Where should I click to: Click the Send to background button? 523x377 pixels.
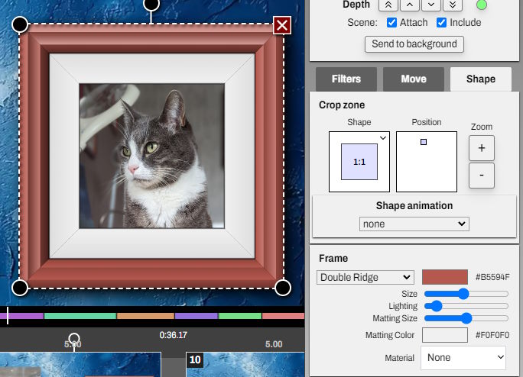[414, 44]
